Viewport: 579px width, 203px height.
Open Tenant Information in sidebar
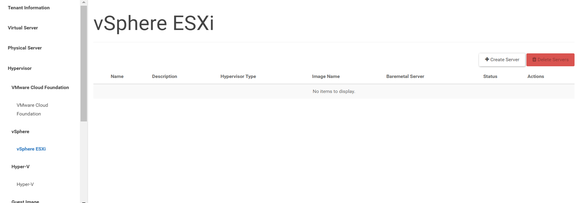click(29, 8)
